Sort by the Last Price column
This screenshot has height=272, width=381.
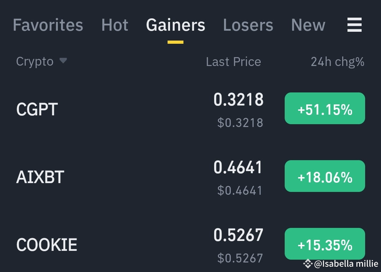[233, 61]
